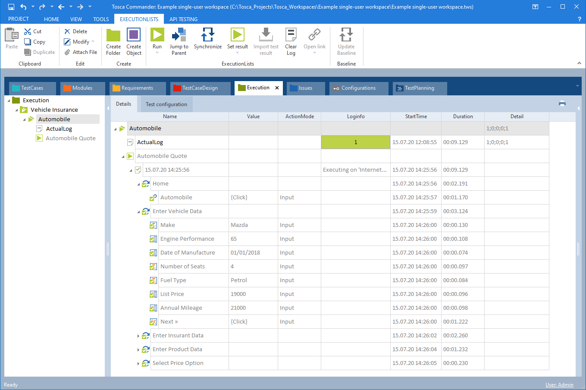Click the Jump to Parent icon
586x390 pixels.
[x=179, y=35]
